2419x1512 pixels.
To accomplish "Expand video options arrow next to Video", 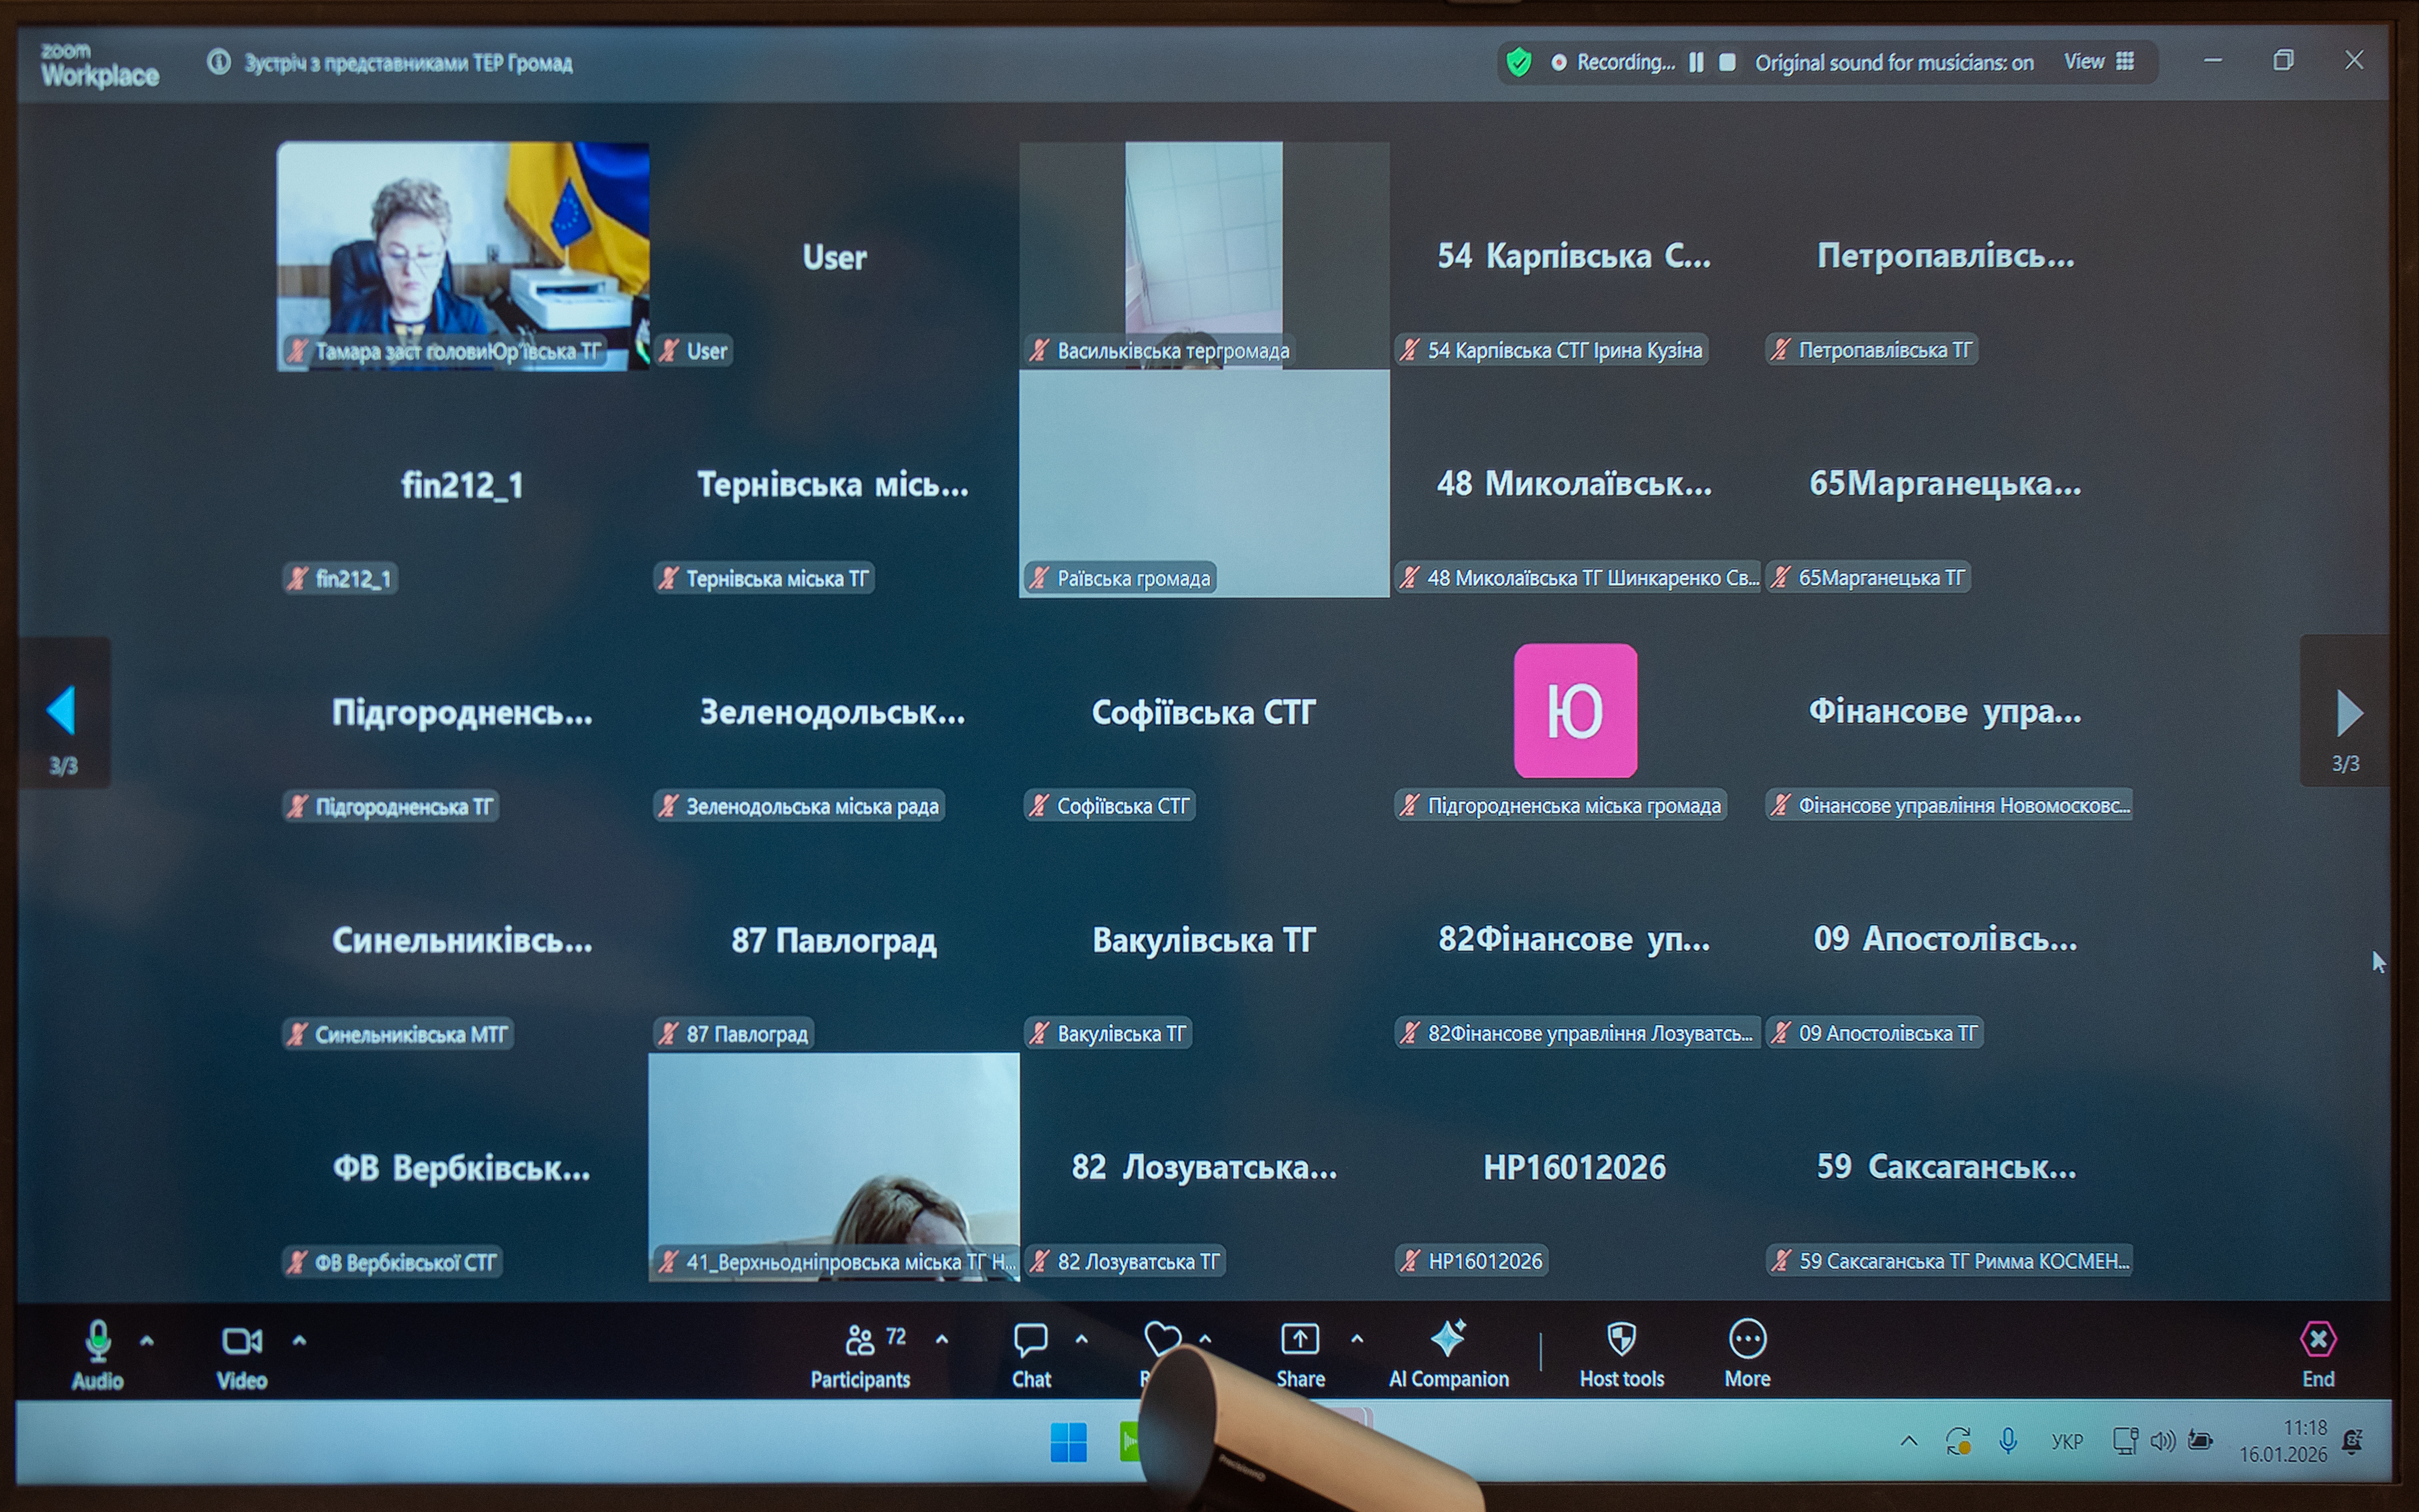I will pos(299,1341).
